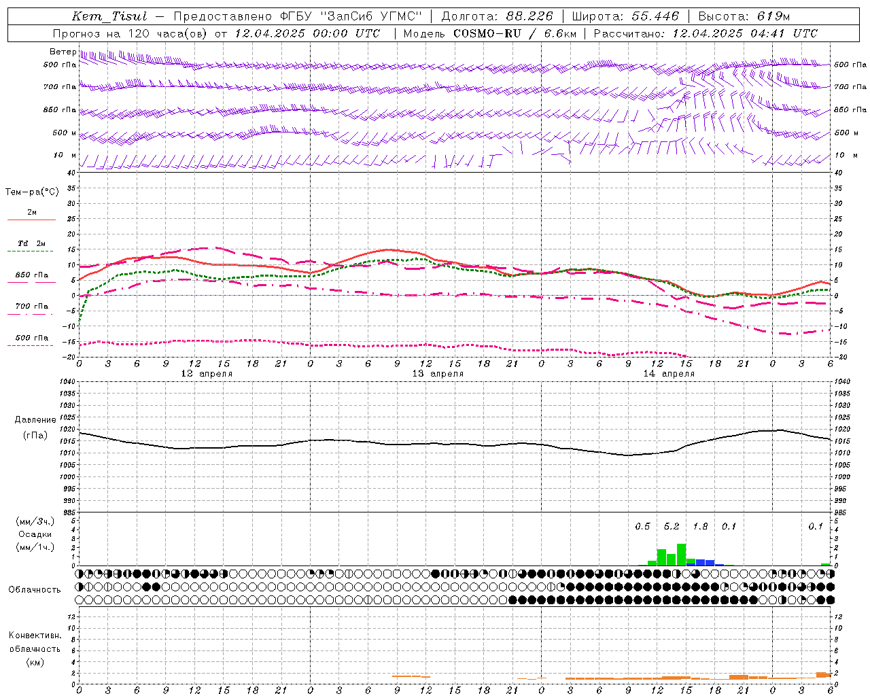Click the forecast start 12.04.2025 00:00 UTC

[307, 33]
